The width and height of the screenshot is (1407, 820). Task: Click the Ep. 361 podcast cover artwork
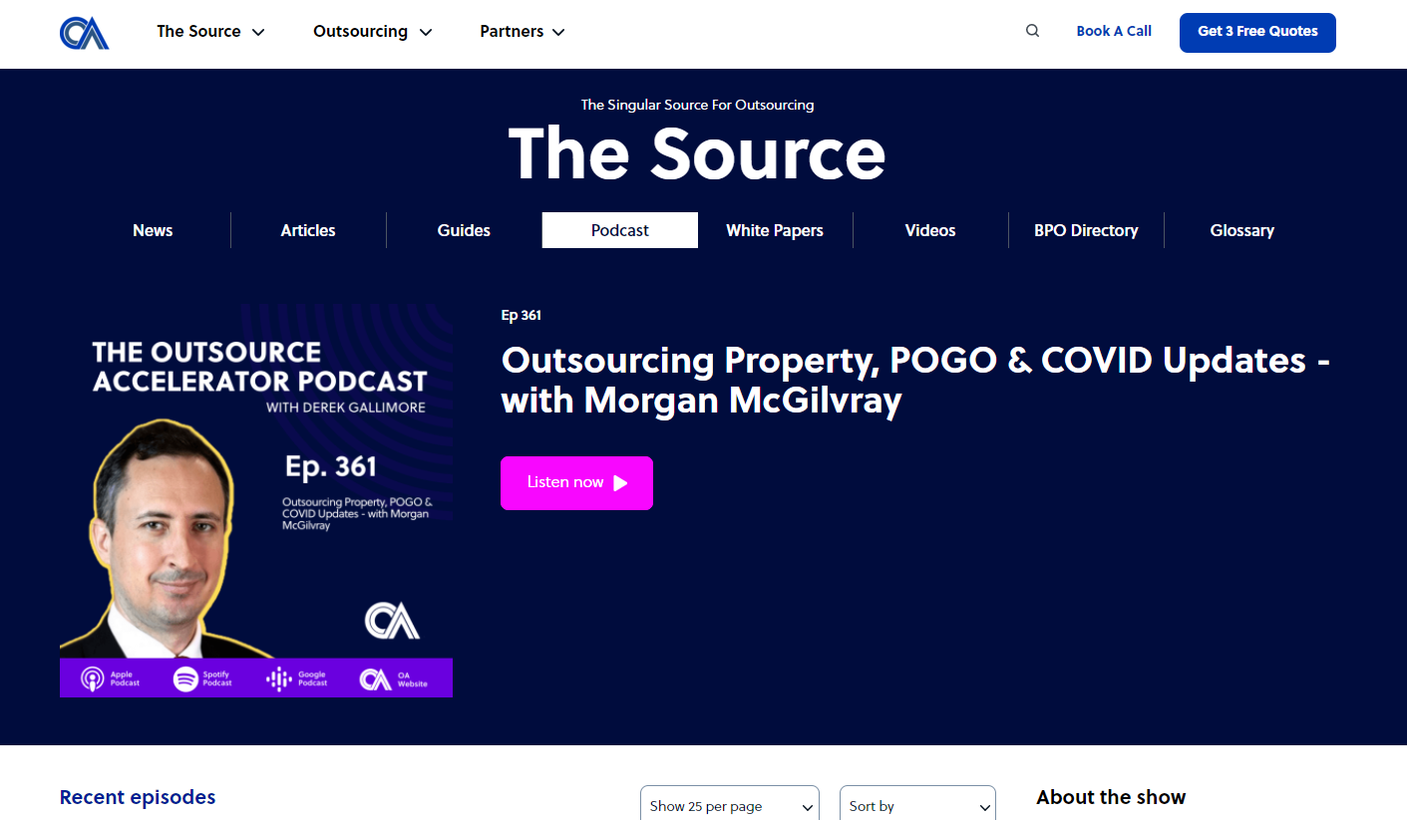point(255,498)
